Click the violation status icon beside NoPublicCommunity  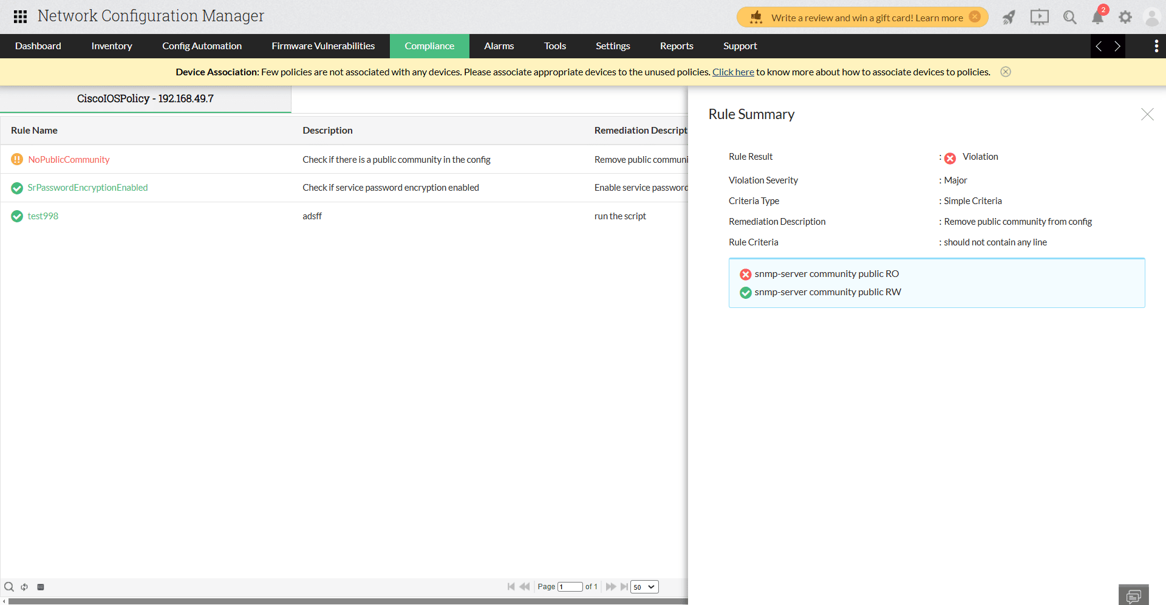click(x=16, y=159)
